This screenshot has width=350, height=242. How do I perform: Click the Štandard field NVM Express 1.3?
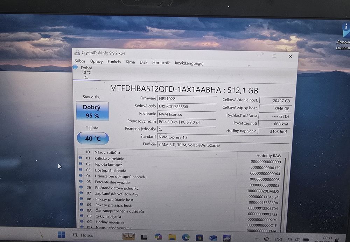[223, 137]
